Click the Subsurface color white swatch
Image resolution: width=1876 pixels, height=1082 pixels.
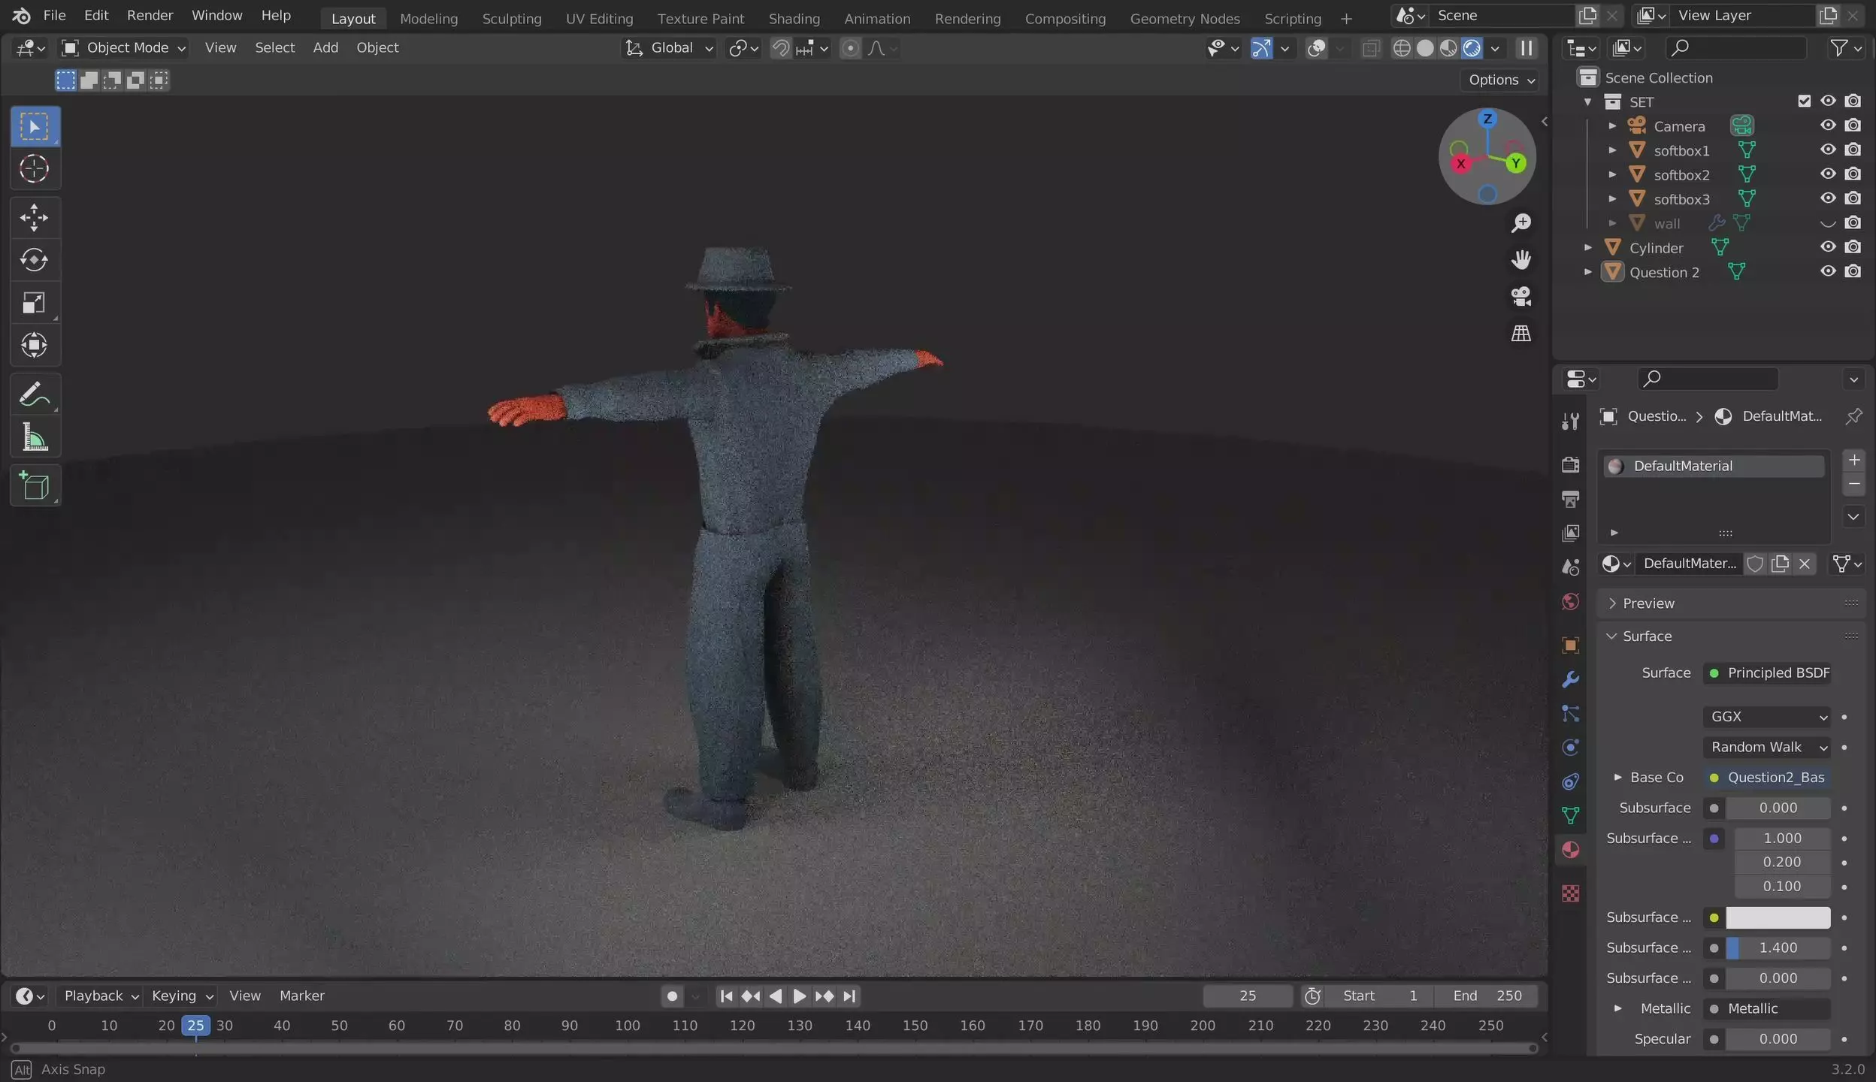click(1778, 917)
